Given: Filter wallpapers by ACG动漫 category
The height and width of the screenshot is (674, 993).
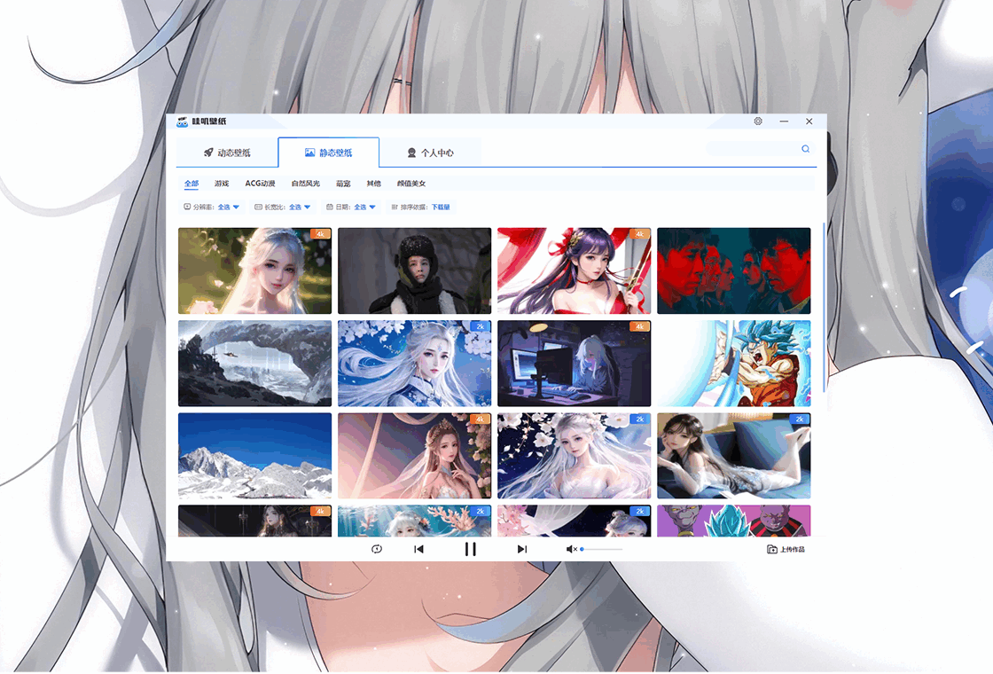Looking at the screenshot, I should [261, 184].
